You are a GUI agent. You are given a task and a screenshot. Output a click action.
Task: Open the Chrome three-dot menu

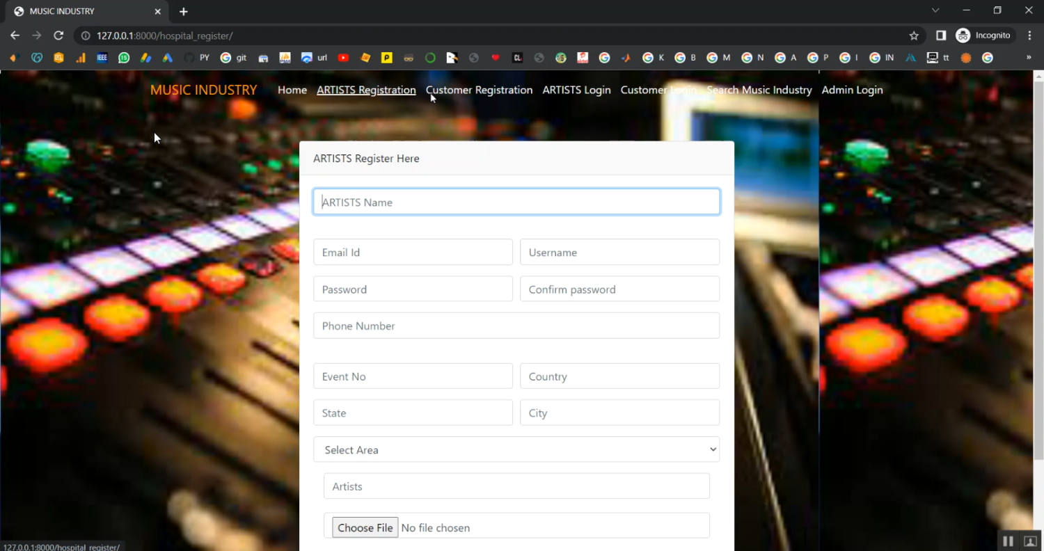[x=1029, y=35]
